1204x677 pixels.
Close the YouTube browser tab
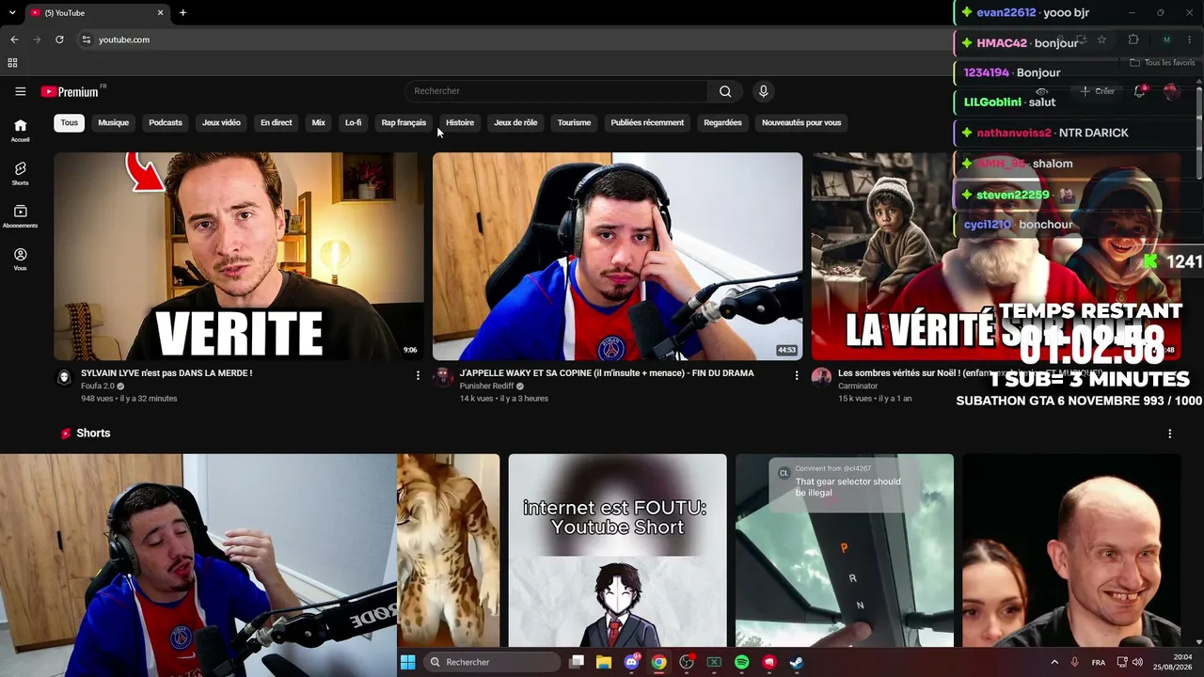point(160,12)
